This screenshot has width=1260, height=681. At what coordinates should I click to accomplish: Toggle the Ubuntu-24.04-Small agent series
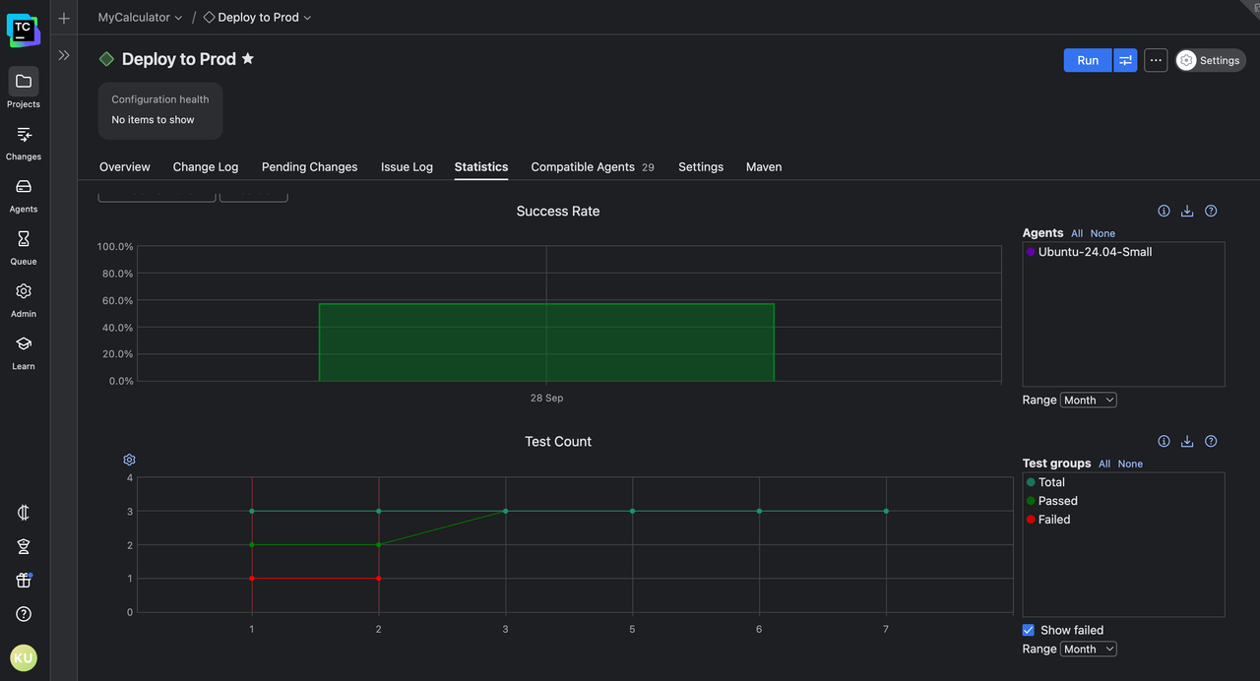(1094, 252)
